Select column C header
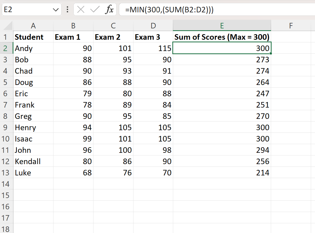Screen dimensions: 315x233 113,26
